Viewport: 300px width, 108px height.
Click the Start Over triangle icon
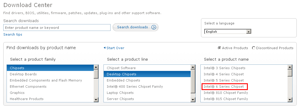click(104, 48)
